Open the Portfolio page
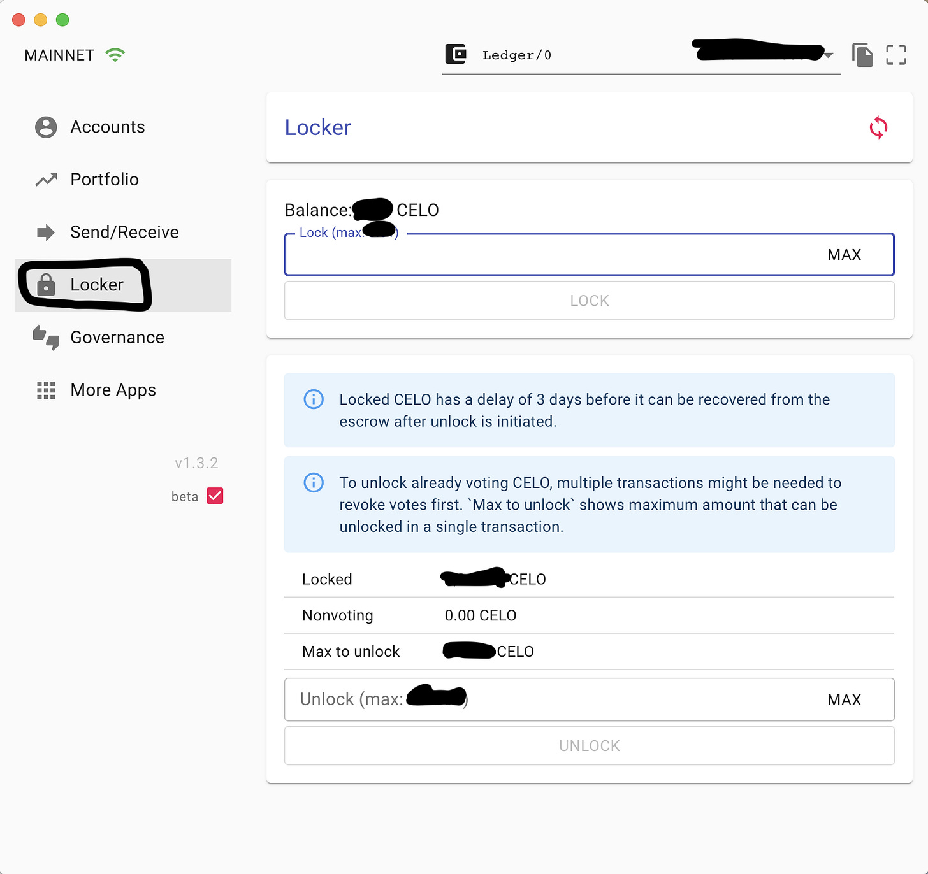 tap(123, 180)
